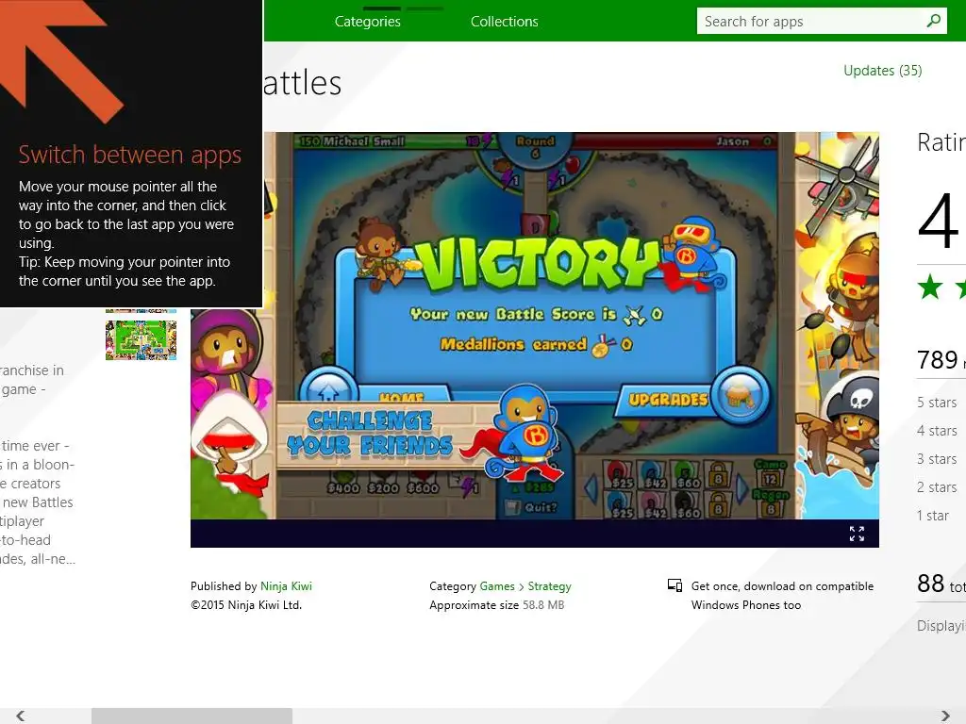This screenshot has height=724, width=966.
Task: Click the 'Approximate size 58.8 MB' text
Action: pos(496,605)
